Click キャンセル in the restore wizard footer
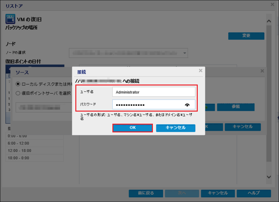This screenshot has height=202, width=279. click(x=218, y=193)
